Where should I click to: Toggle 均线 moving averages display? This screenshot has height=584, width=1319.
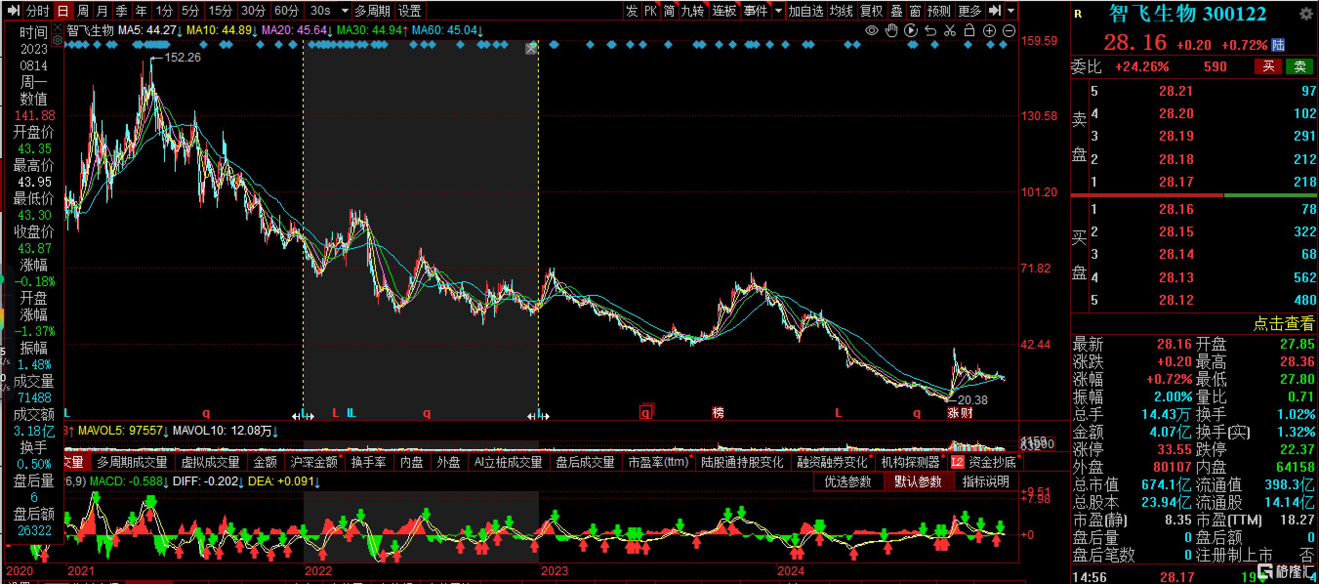[841, 10]
